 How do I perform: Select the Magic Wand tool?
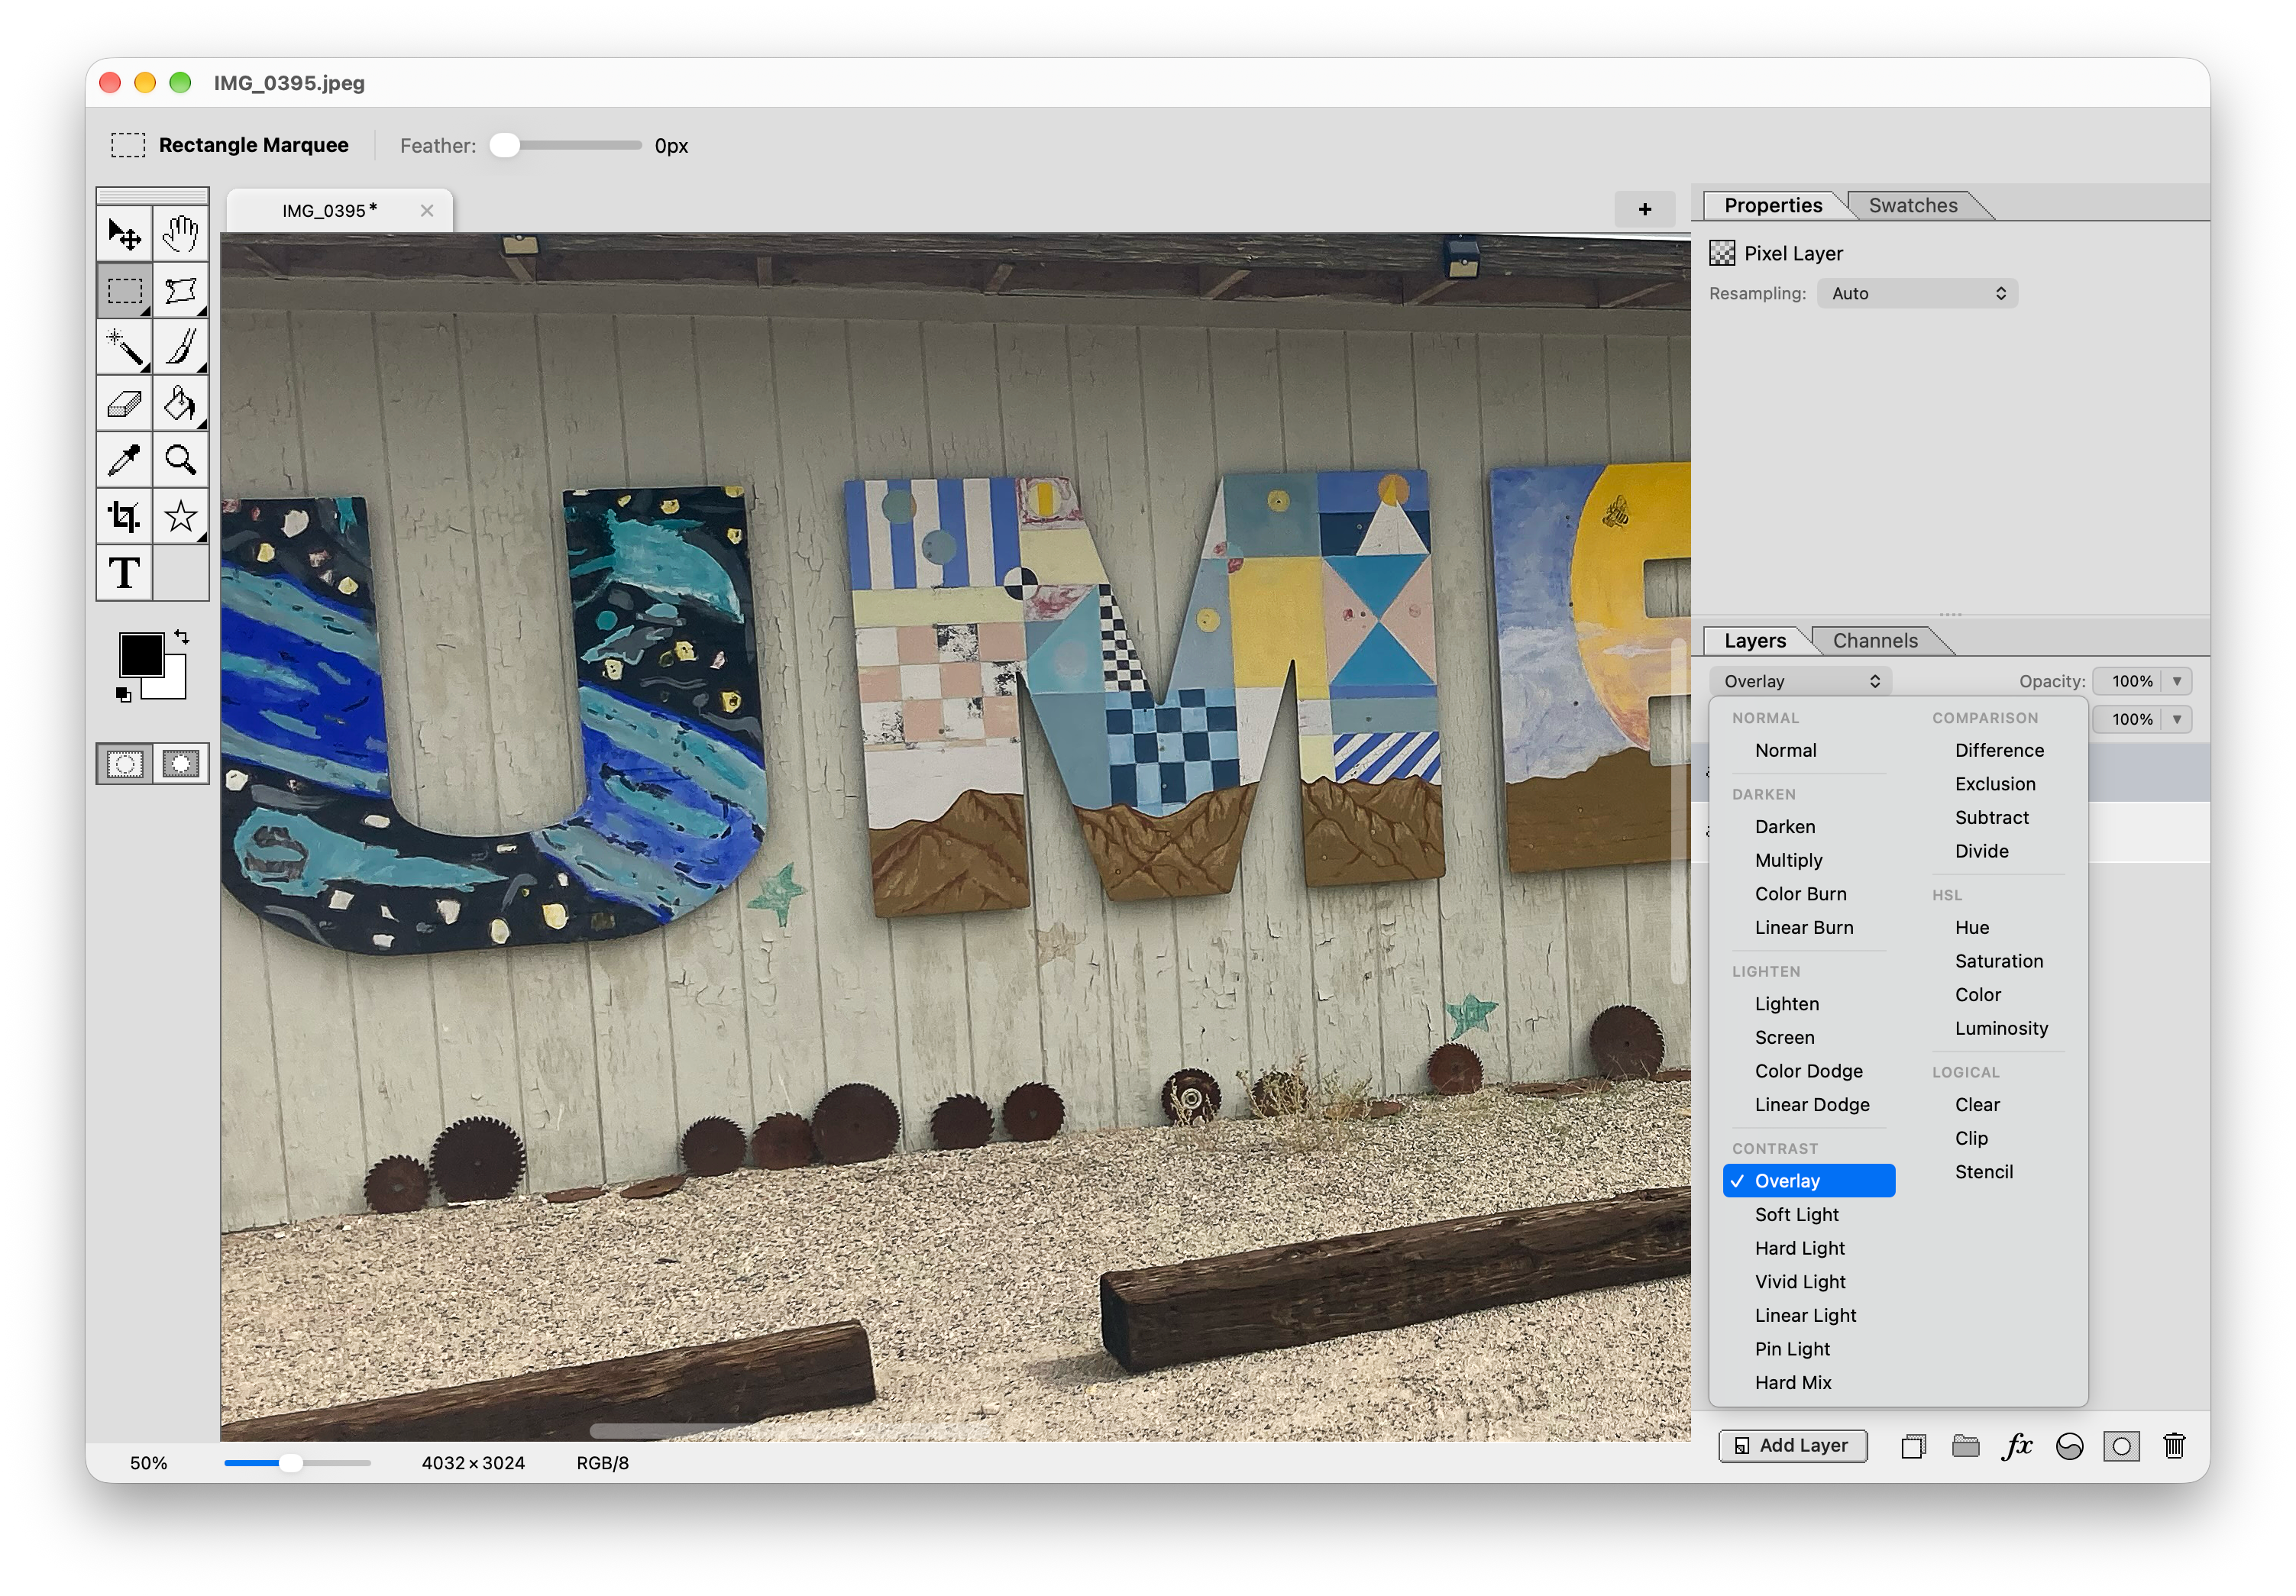[x=124, y=347]
